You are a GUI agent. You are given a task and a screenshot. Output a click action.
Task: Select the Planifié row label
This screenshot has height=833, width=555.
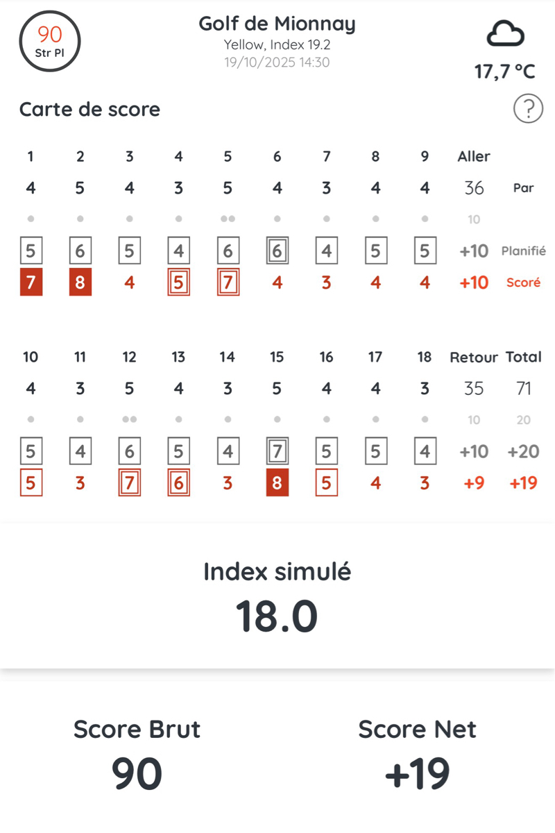click(x=523, y=251)
